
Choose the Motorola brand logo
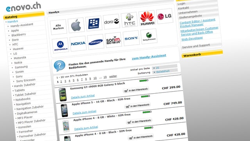tap(61, 45)
